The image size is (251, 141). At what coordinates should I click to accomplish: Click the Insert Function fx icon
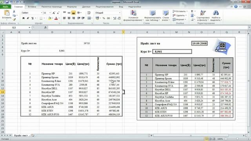45,27
